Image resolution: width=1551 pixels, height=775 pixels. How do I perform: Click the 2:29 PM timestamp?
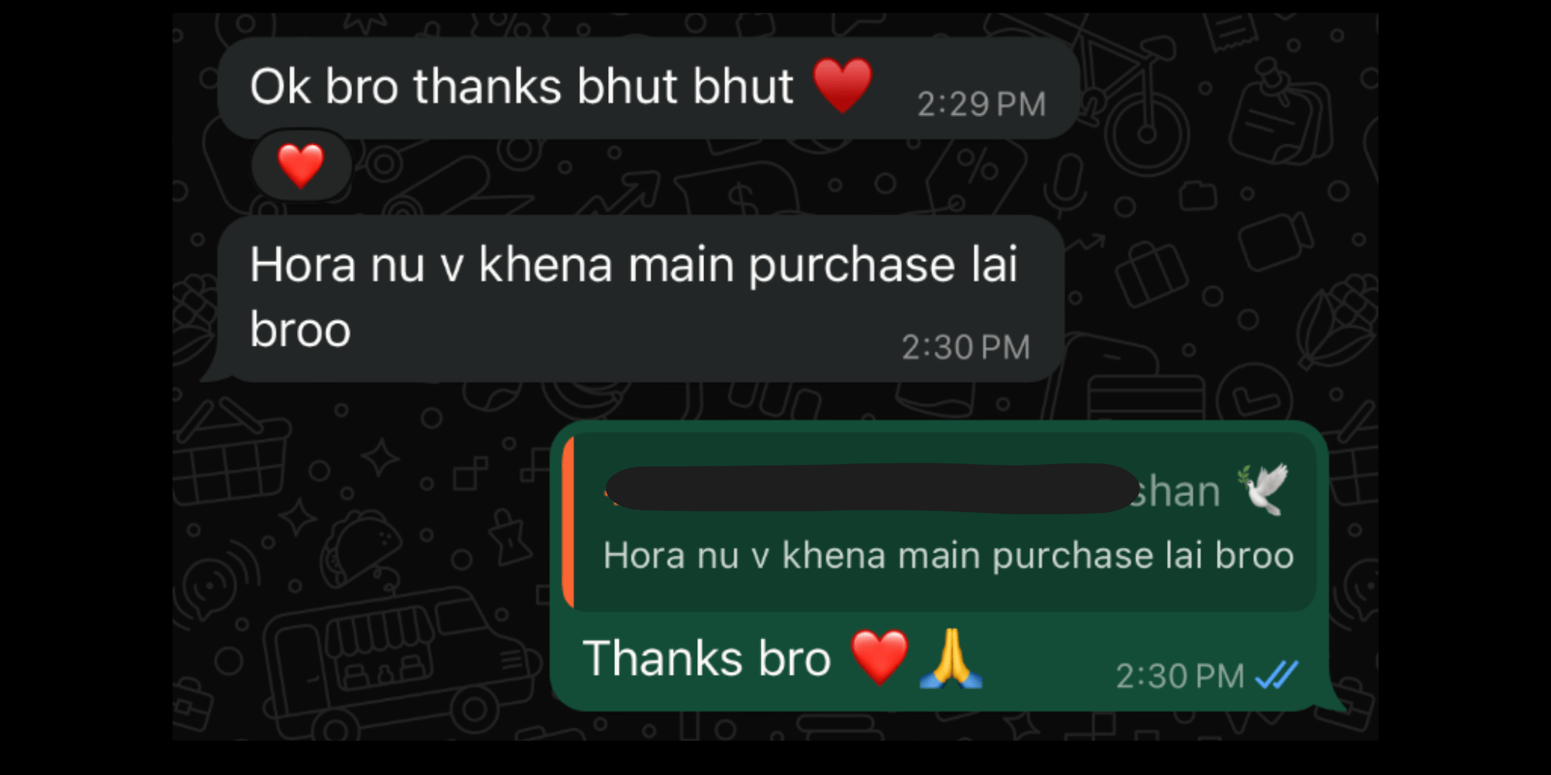(x=982, y=105)
